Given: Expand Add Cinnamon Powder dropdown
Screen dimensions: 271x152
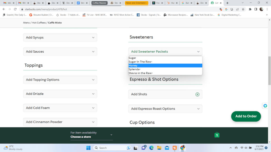Looking at the screenshot, I should pos(60,122).
